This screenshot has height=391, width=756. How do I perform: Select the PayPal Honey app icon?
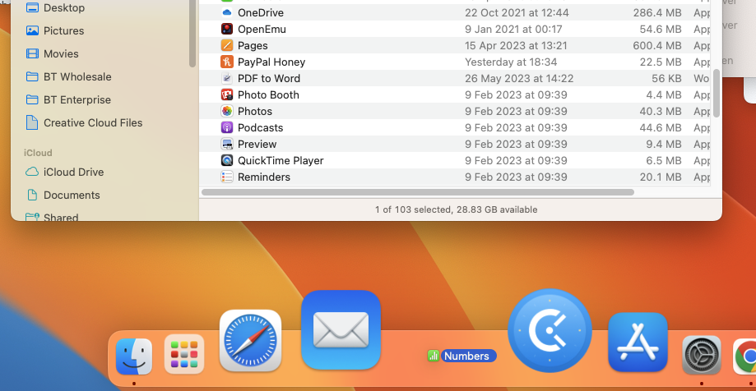tap(226, 62)
